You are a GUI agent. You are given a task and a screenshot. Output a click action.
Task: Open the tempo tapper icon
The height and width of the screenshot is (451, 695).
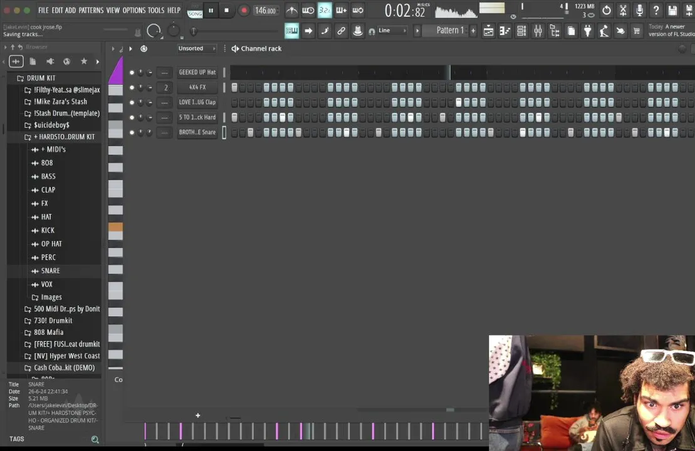point(604,31)
